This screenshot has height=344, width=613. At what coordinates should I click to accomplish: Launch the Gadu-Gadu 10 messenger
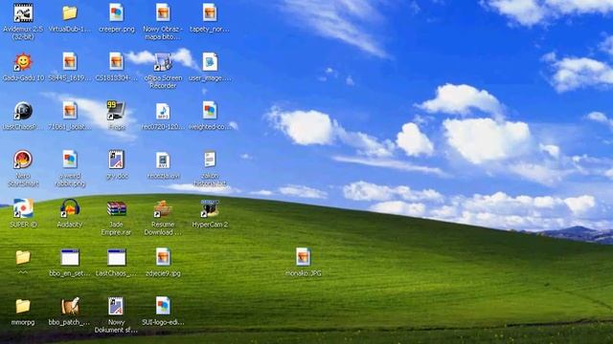point(23,62)
